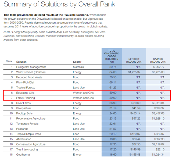Select the $41.59 net cost value
Viewport: 172px width, 157px height.
point(136,108)
